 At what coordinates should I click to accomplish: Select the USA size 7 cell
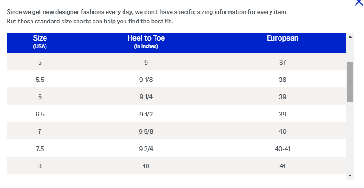40,131
